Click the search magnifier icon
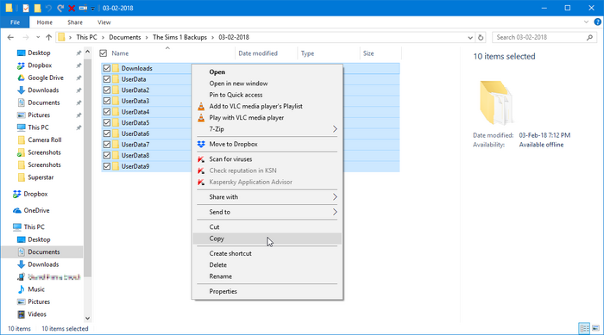The image size is (604, 335). (x=589, y=37)
